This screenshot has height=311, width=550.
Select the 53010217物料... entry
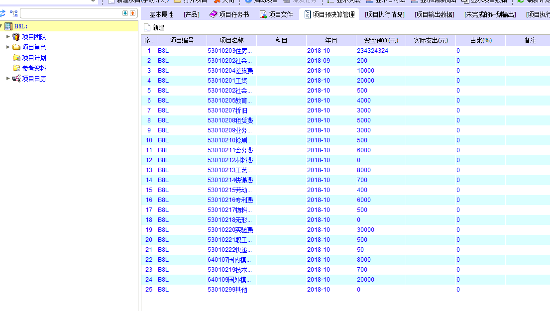point(230,210)
